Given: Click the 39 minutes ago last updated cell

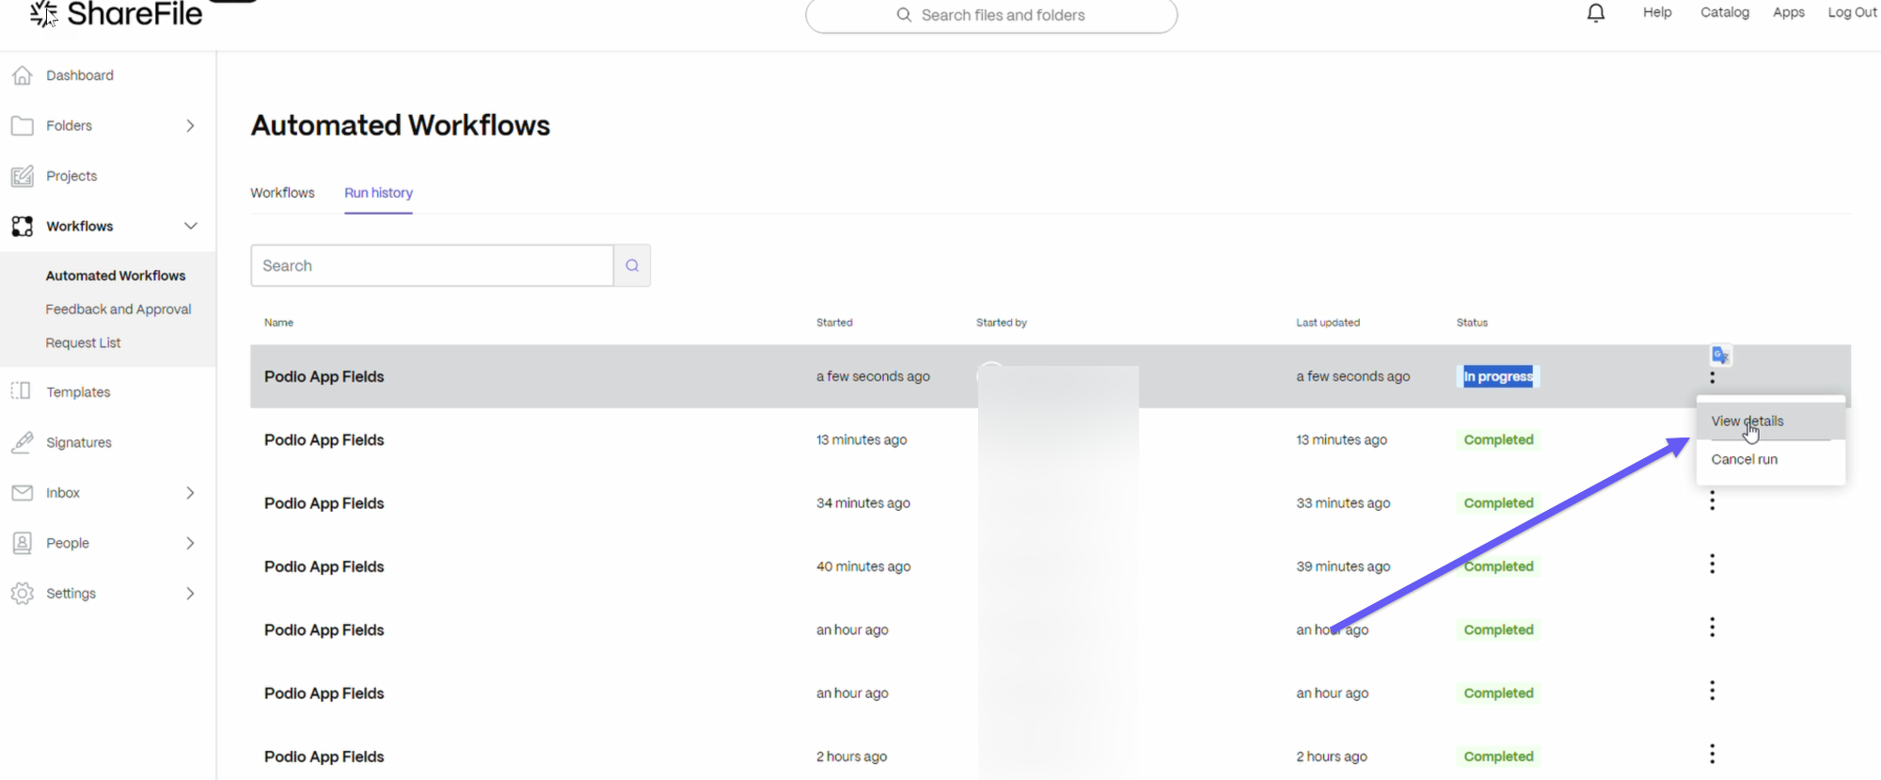Looking at the screenshot, I should click(x=1343, y=566).
